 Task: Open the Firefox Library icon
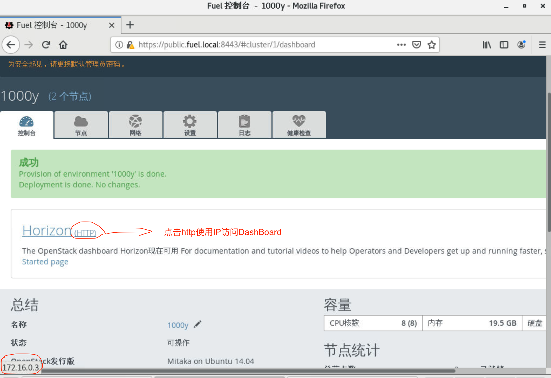pos(487,45)
